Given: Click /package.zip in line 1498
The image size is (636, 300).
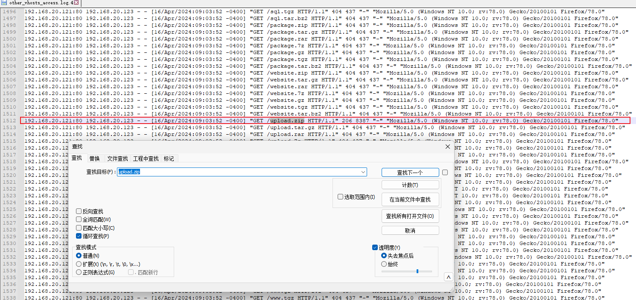Looking at the screenshot, I should [287, 25].
